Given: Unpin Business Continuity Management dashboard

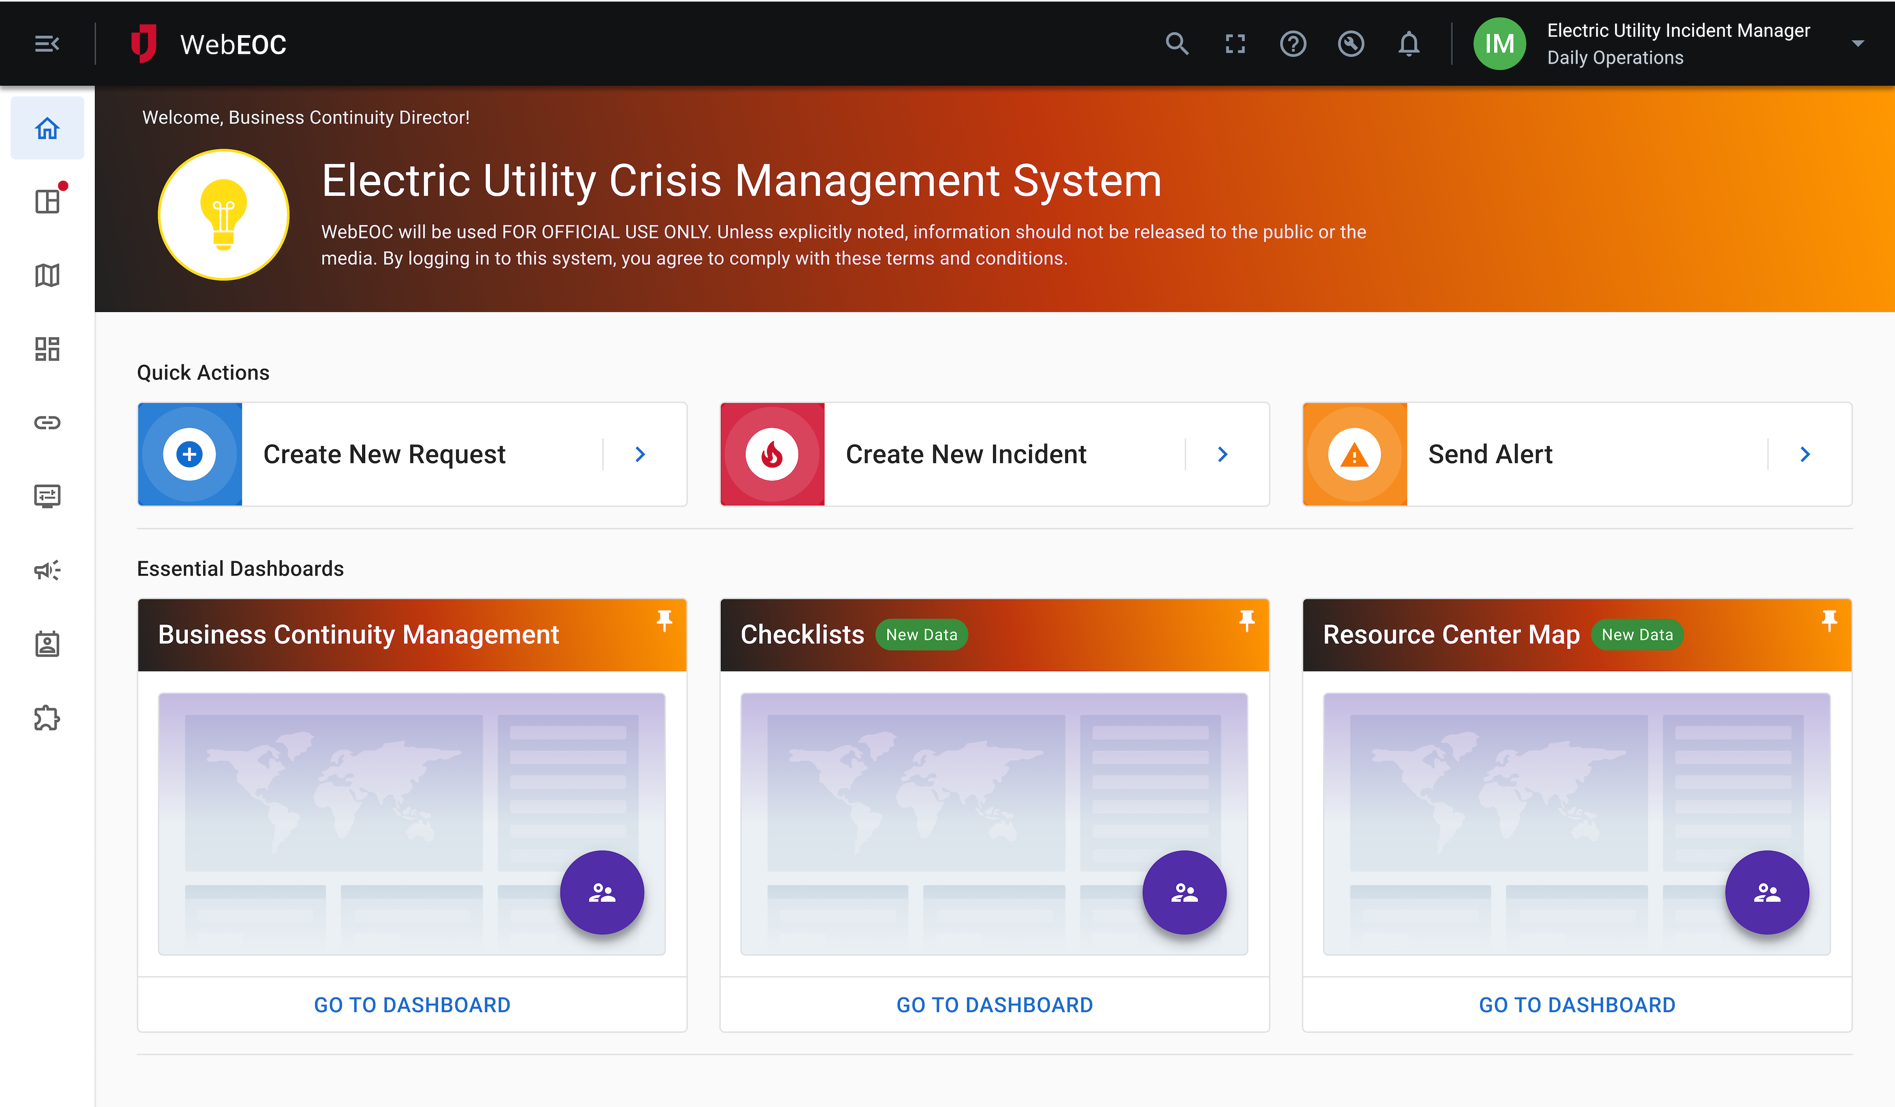Looking at the screenshot, I should click(x=664, y=621).
